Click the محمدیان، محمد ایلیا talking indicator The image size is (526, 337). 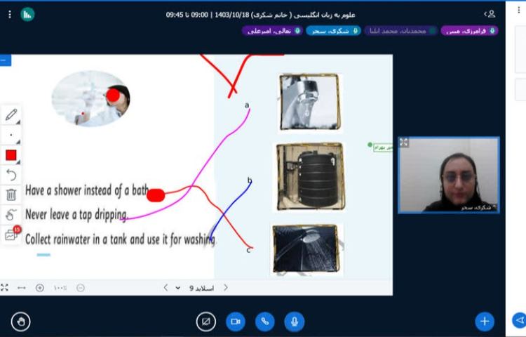tap(401, 31)
